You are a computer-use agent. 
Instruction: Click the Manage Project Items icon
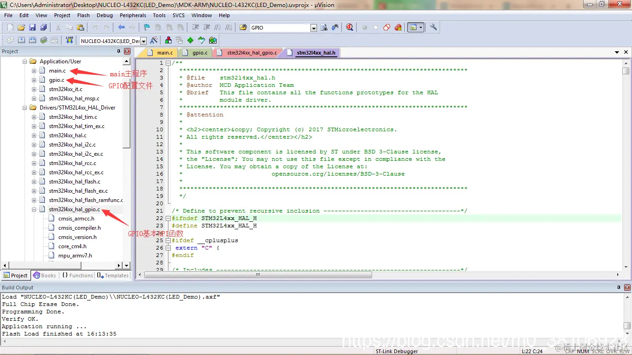pos(168,40)
